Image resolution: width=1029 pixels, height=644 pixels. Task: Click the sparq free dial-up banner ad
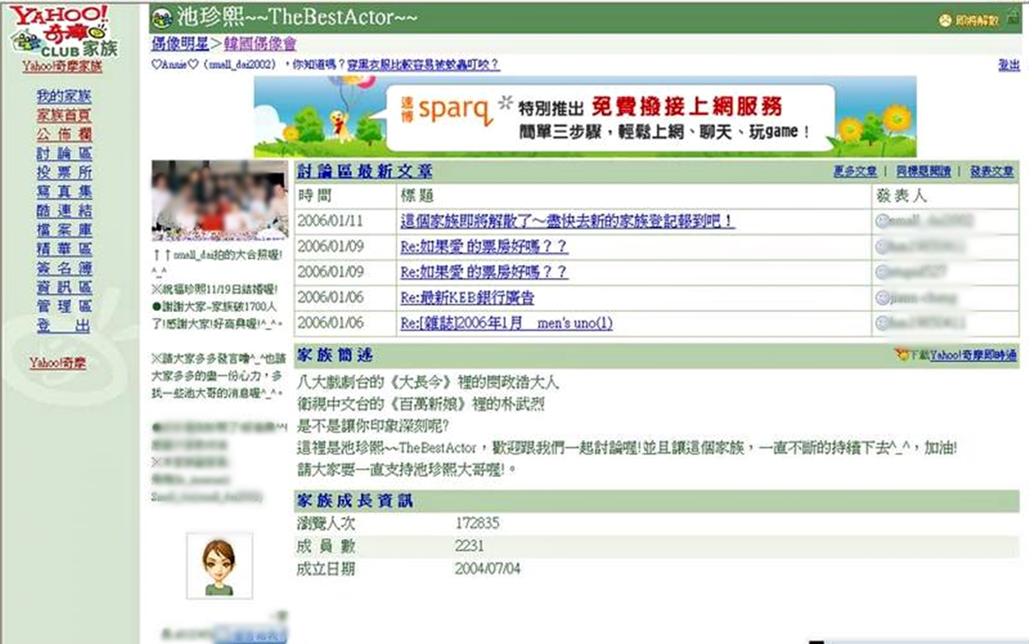(584, 117)
